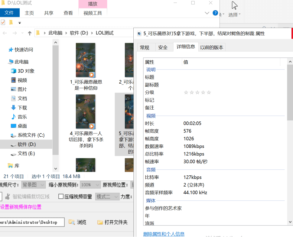Viewport: 293px width, 237px height.
Task: Set a five-star rating on 分级
Action: (209, 92)
